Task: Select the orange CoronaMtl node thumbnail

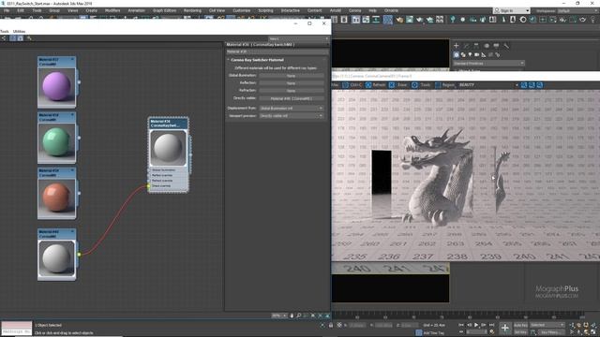Action: tap(56, 198)
